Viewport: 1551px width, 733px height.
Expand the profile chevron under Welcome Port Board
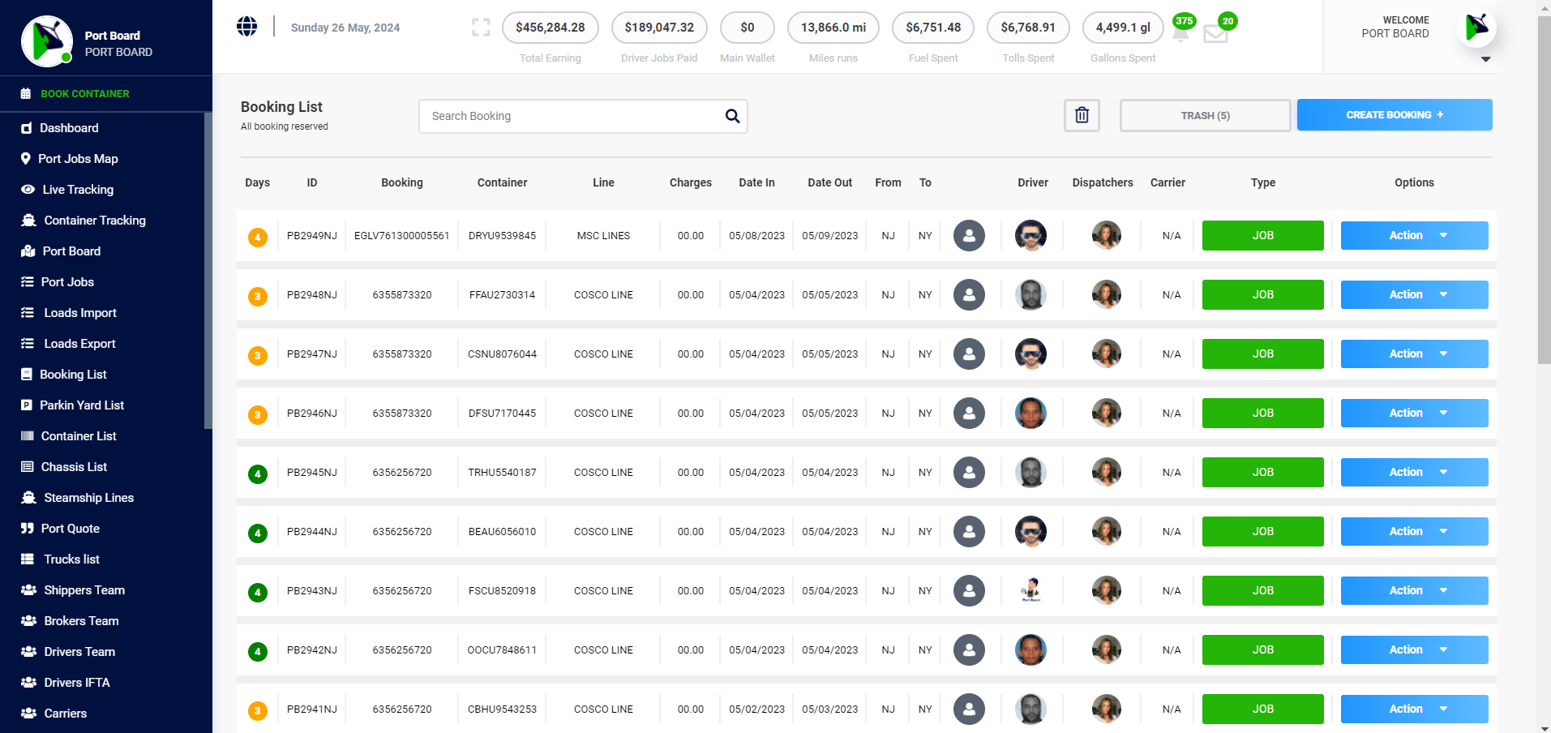(x=1485, y=58)
